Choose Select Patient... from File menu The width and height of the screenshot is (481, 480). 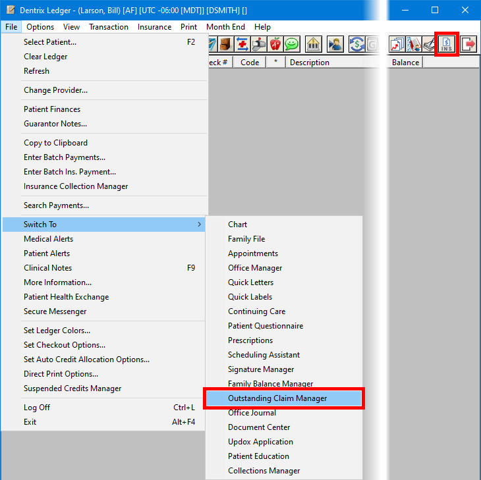point(103,42)
